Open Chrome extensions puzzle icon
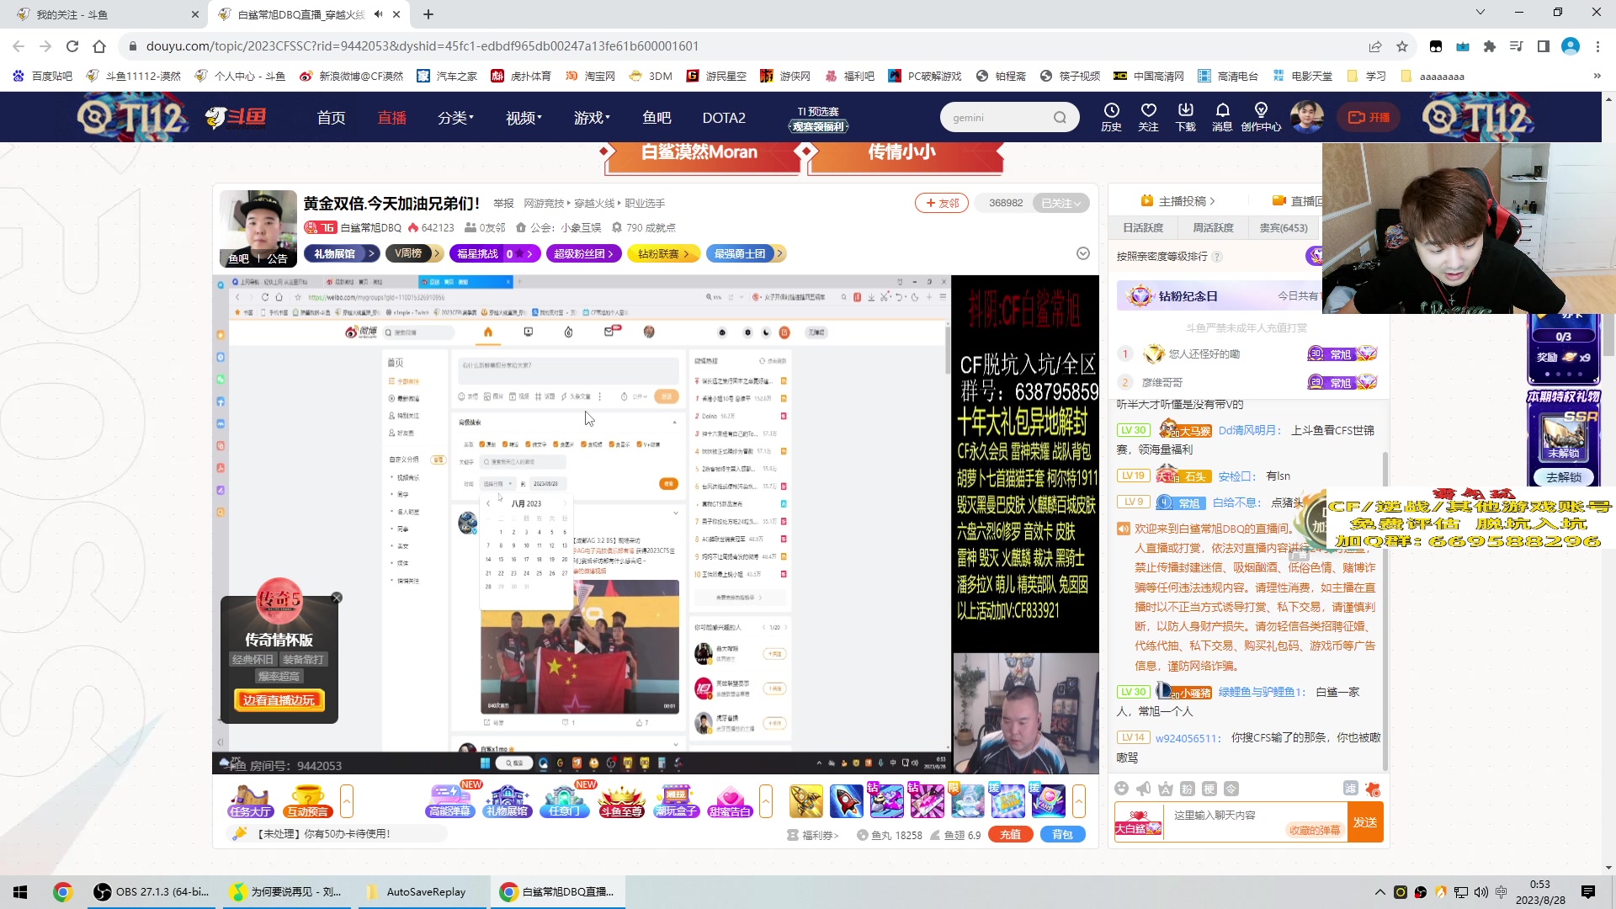Screen dimensions: 1616x909 pyautogui.click(x=1490, y=46)
